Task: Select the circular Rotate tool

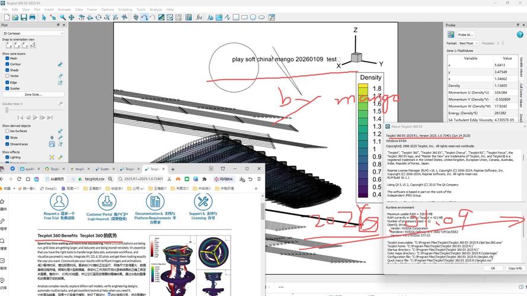Action: (98, 17)
